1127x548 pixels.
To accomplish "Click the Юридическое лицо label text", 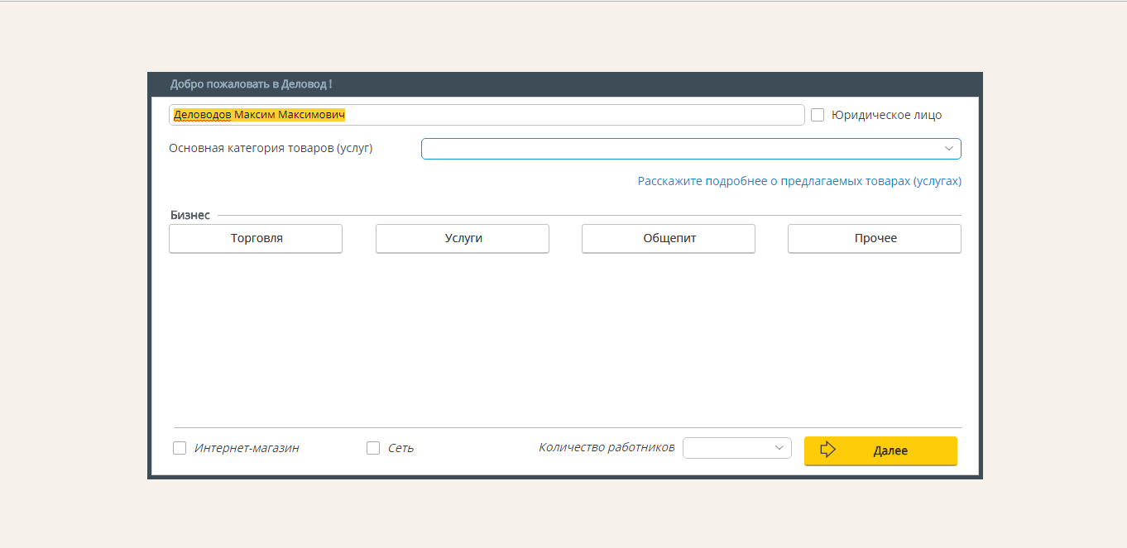I will pos(886,116).
